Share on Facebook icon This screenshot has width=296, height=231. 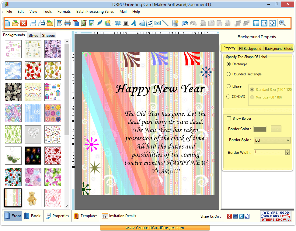tap(235, 216)
